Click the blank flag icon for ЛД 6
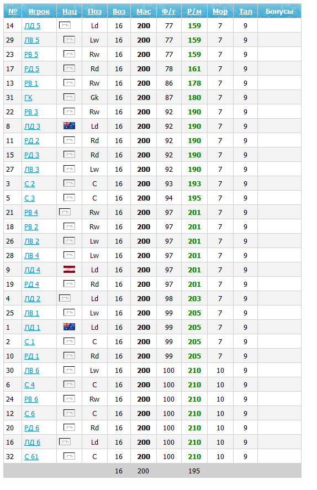Viewport: 317px width, 490px height. point(65,442)
